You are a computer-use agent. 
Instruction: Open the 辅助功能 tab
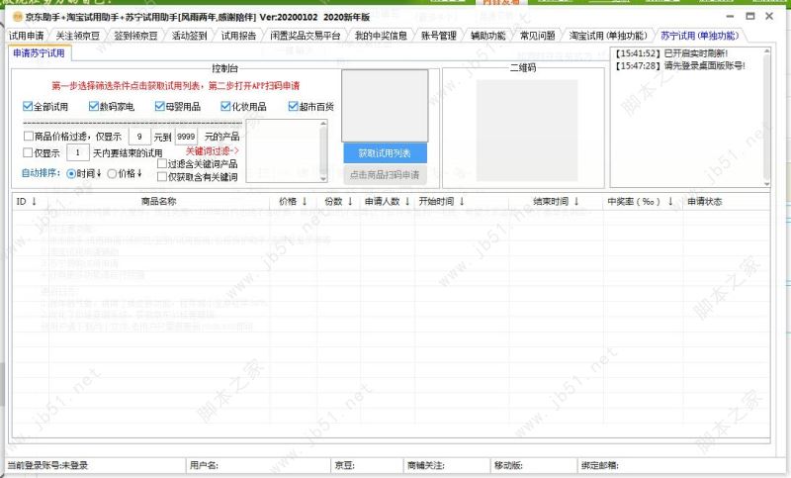tap(487, 36)
